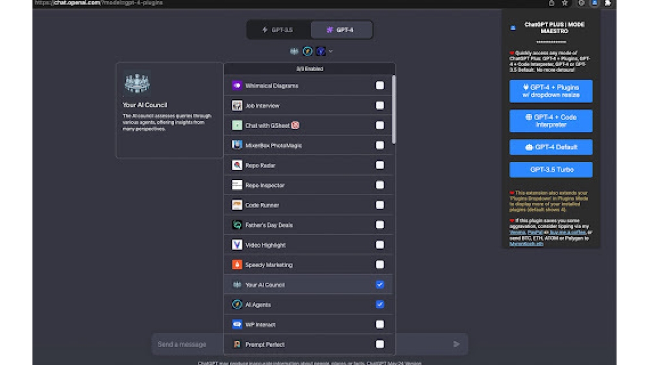Click the Chat with GSheet plugin icon

pyautogui.click(x=237, y=125)
